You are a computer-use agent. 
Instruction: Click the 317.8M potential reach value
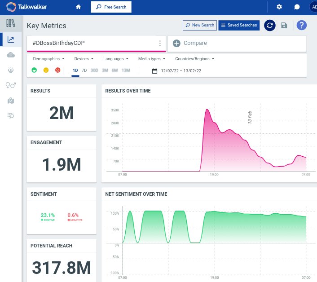[62, 268]
